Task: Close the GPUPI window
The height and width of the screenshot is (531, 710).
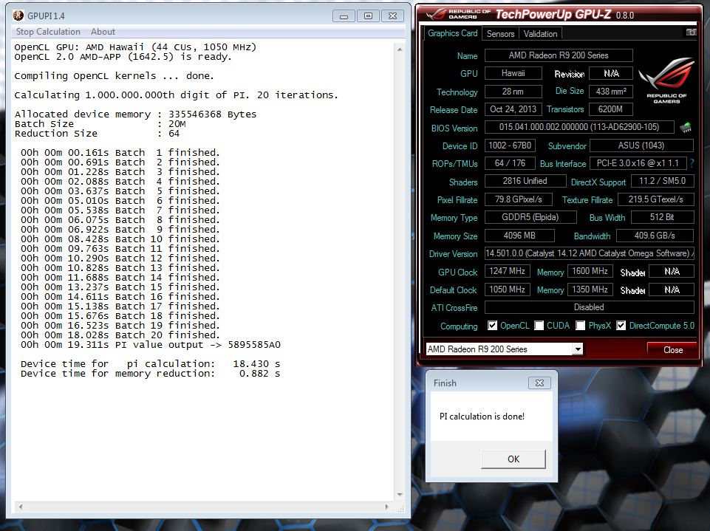Action: [x=392, y=16]
